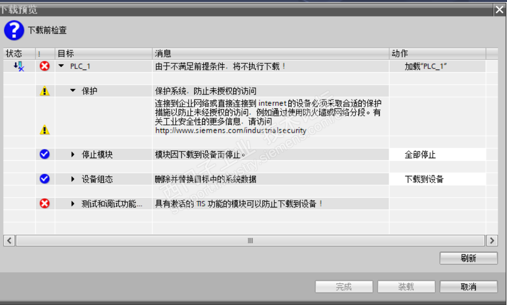Click the red error icon in PLC_1 row
The height and width of the screenshot is (305, 507).
(45, 66)
